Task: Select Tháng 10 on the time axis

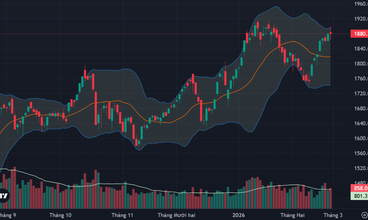Action: [x=61, y=215]
